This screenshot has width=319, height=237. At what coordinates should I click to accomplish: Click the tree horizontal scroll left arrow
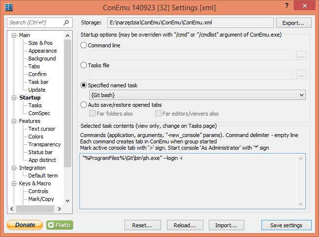12,209
